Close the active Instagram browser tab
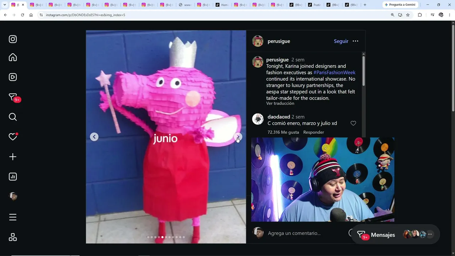 pos(23,5)
